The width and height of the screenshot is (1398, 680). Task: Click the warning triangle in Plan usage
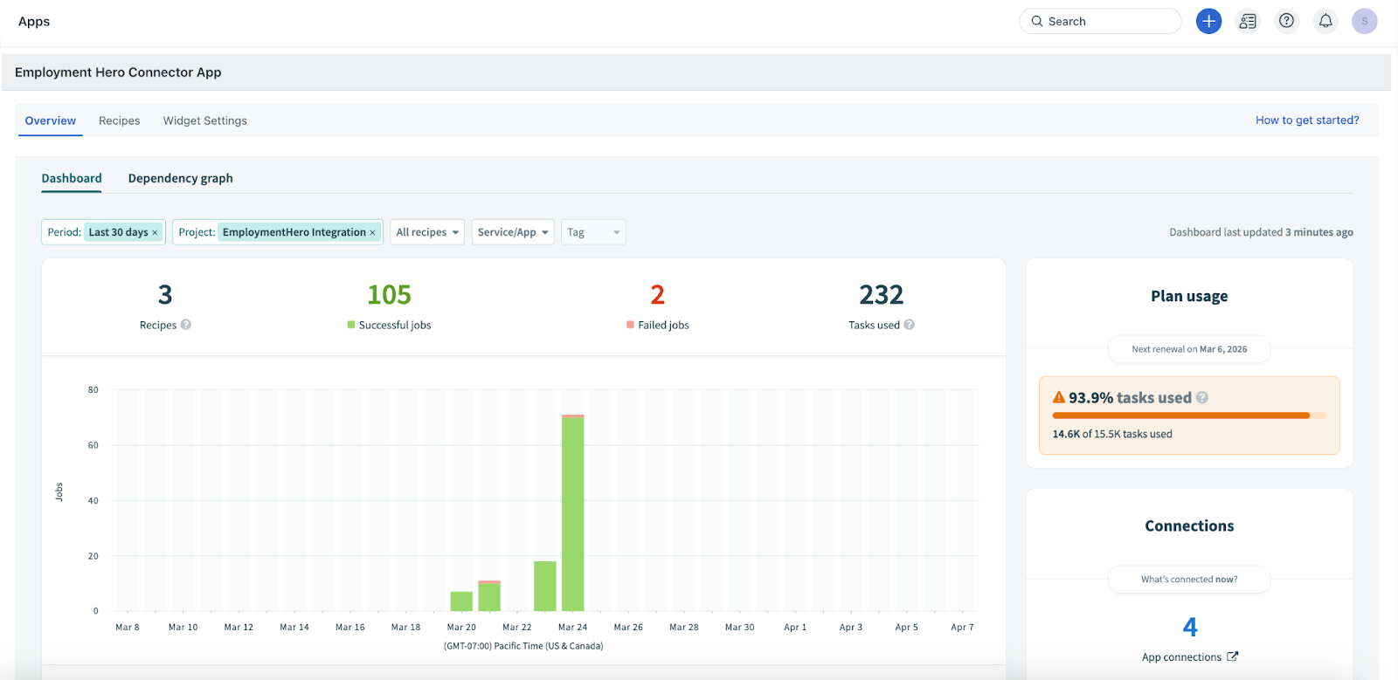(x=1059, y=397)
